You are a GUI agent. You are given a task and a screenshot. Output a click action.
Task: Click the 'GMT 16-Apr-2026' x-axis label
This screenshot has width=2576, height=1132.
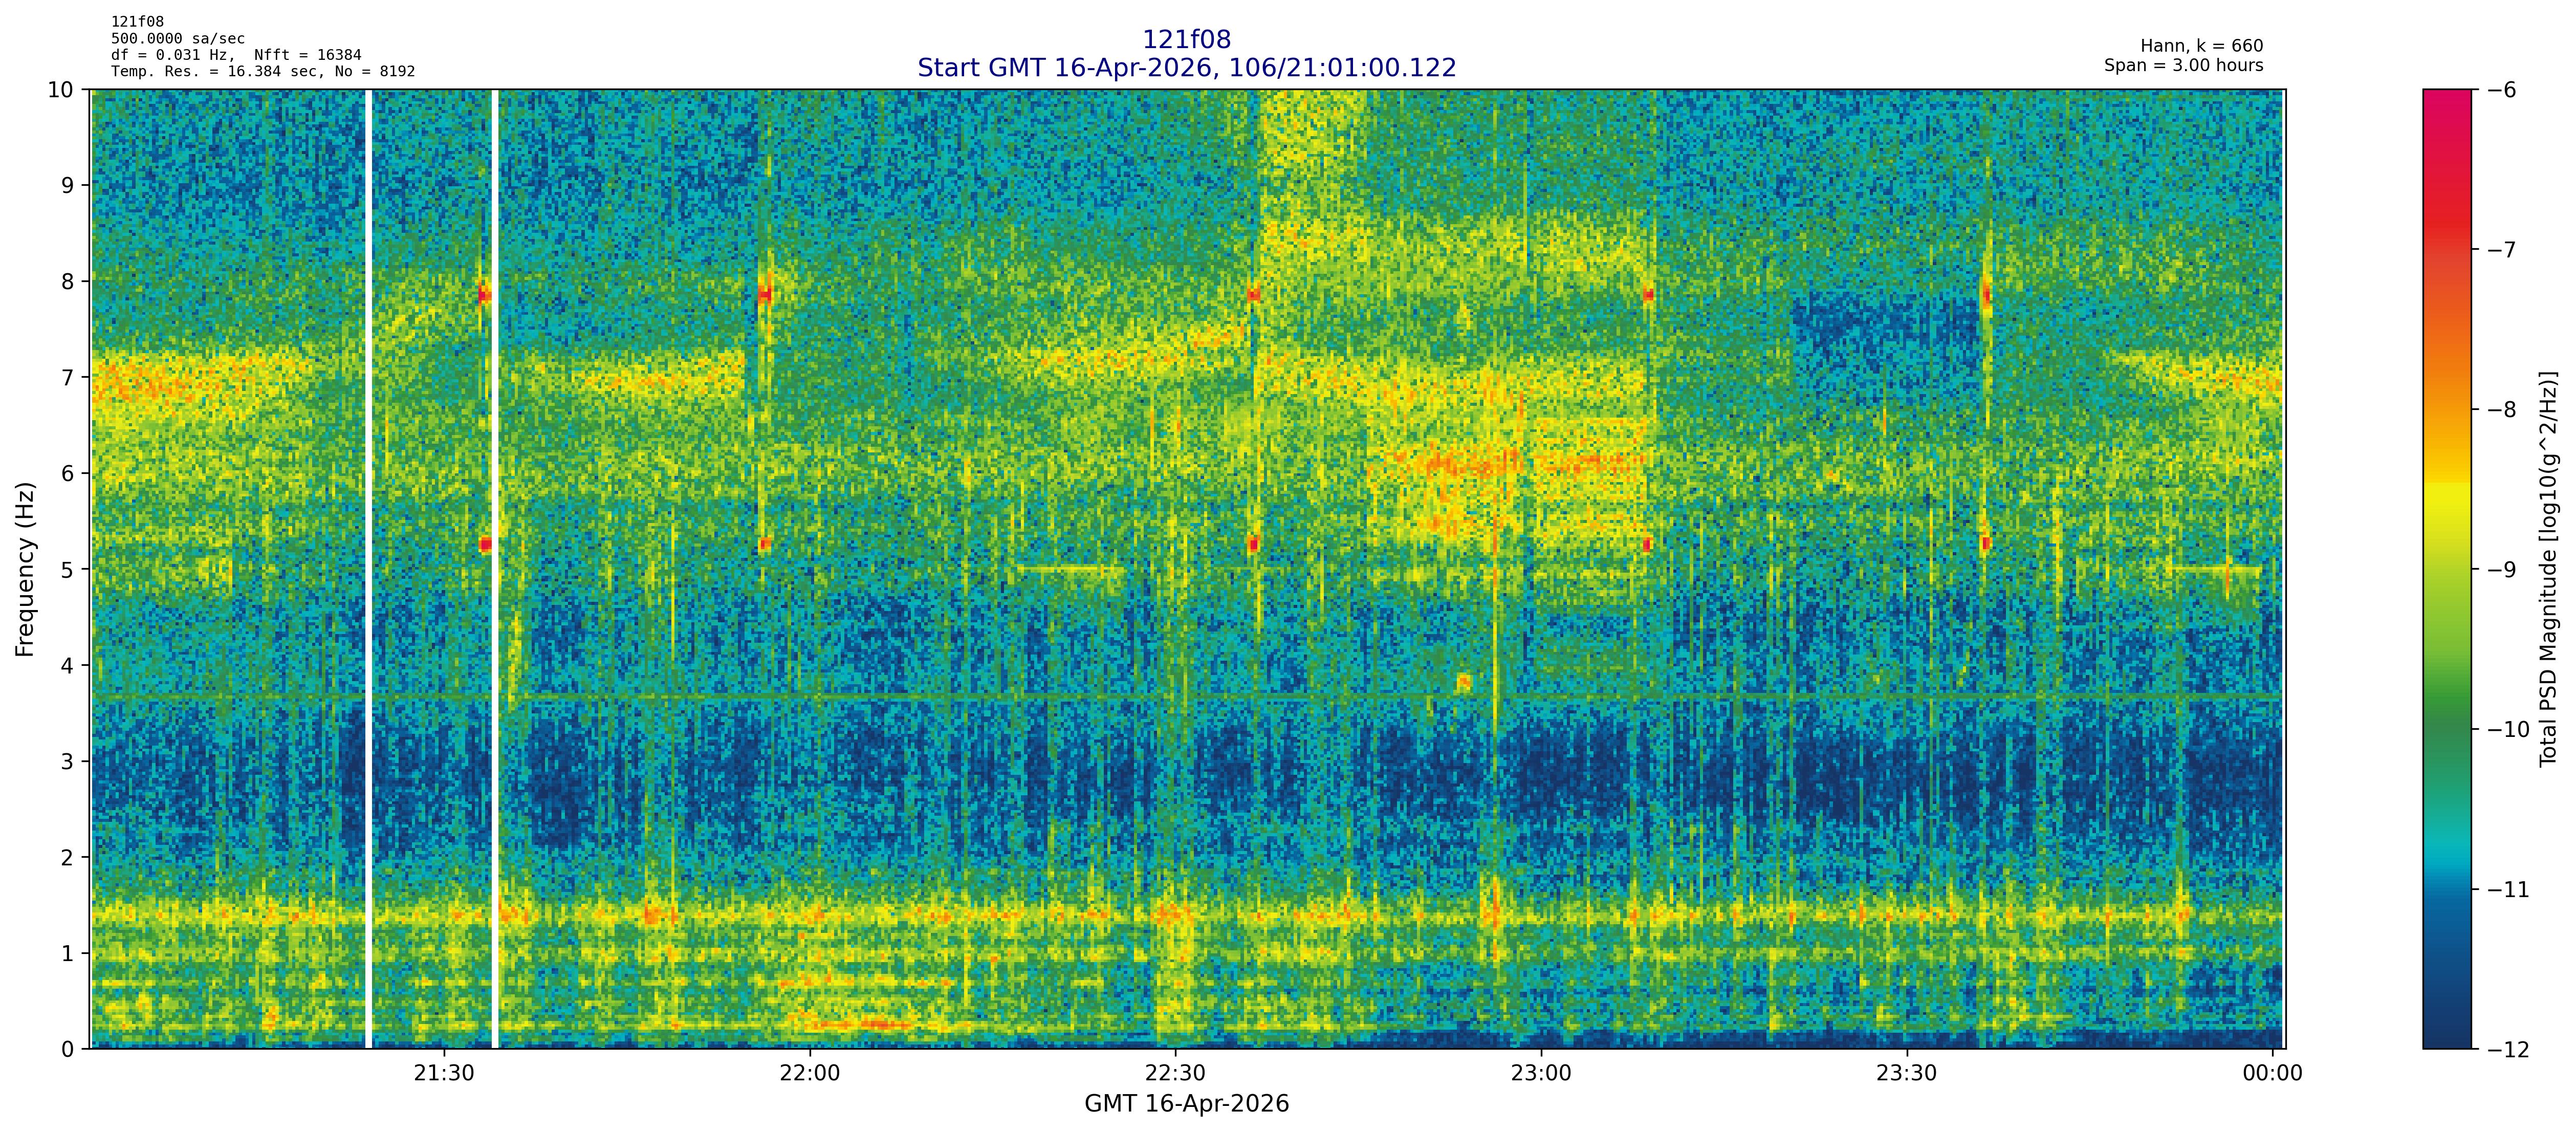(1186, 1104)
